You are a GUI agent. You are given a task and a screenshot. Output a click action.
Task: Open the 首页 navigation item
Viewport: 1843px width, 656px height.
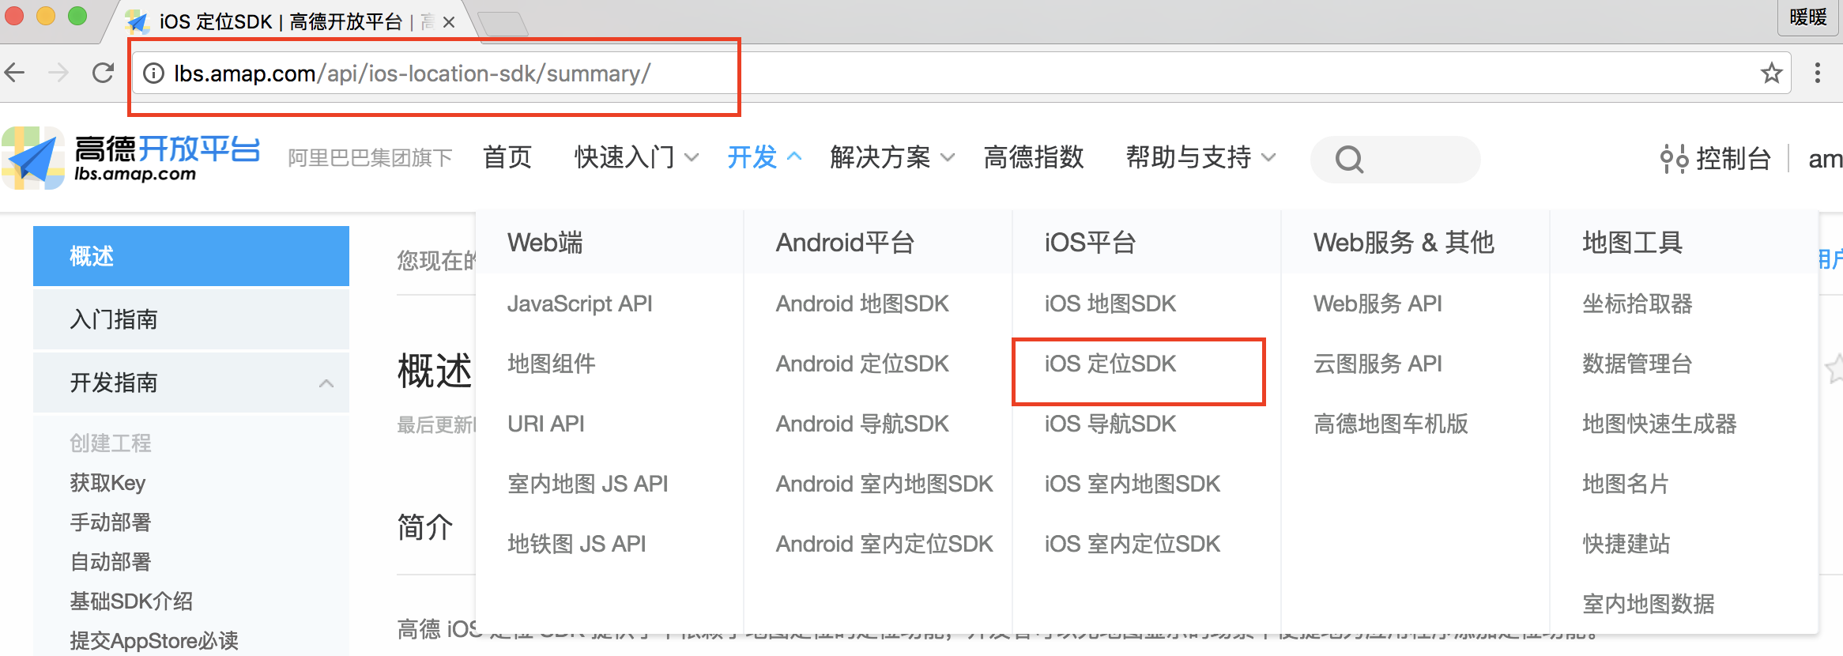507,157
